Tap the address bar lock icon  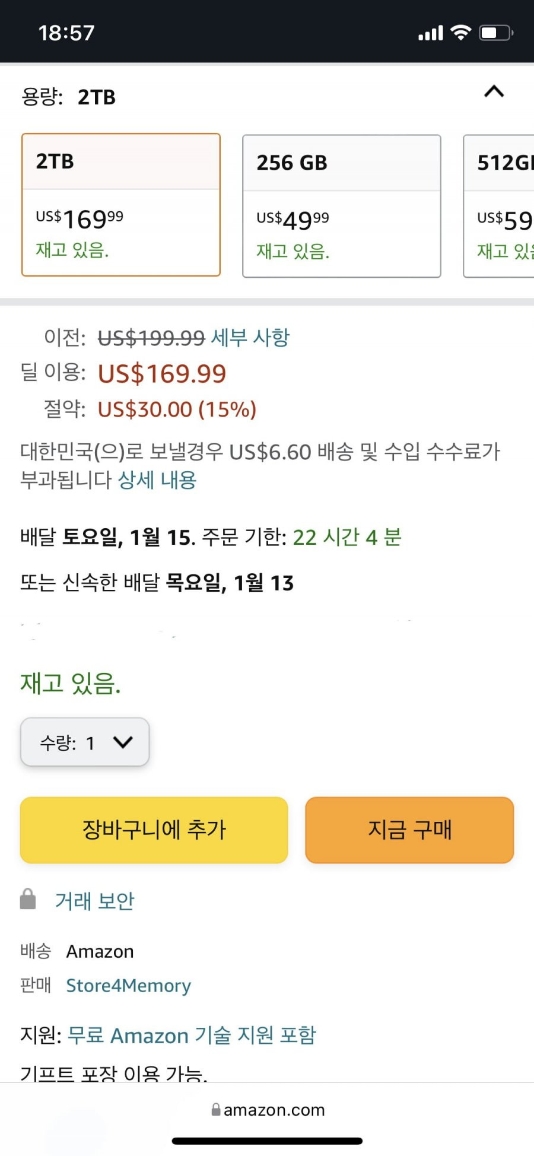216,1109
